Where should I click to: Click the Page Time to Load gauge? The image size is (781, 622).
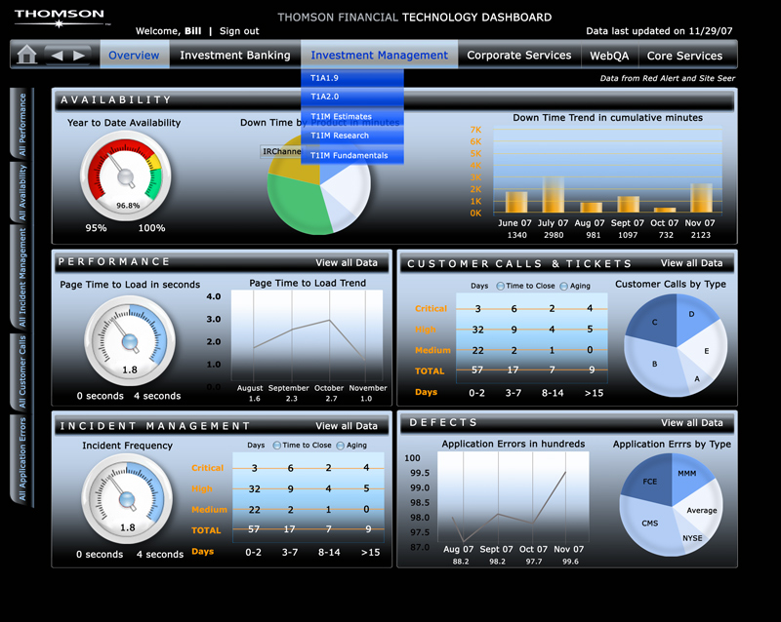(x=128, y=340)
